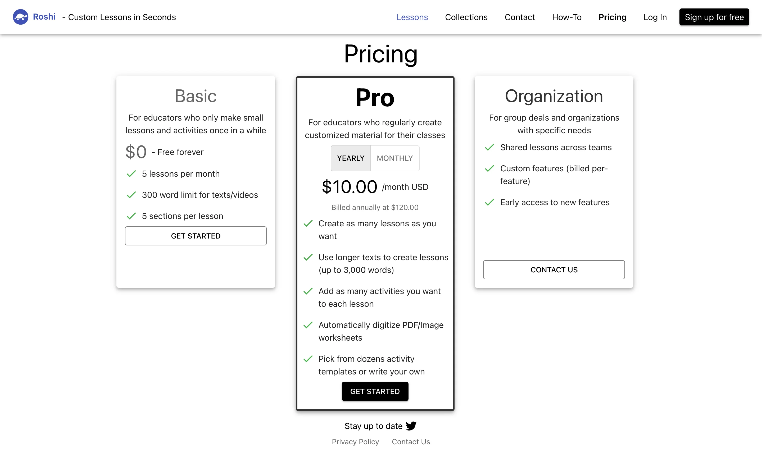The image size is (762, 476).
Task: Switch billing to Monthly
Action: click(395, 158)
